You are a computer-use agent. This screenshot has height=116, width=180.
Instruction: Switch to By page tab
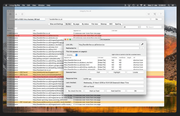(76, 24)
